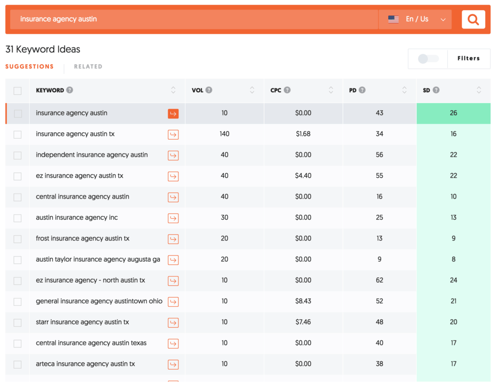495x386 pixels.
Task: Click the magnifying glass search button
Action: (x=473, y=20)
